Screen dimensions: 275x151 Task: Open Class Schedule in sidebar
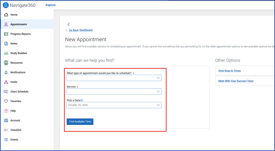(27, 91)
